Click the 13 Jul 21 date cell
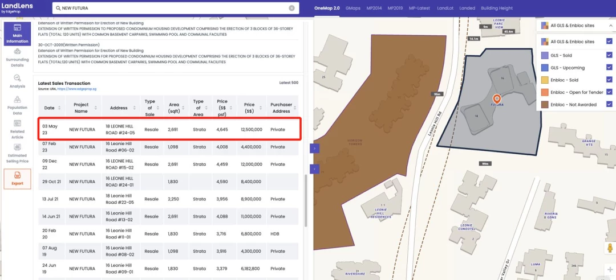The image size is (616, 280). tap(51, 199)
